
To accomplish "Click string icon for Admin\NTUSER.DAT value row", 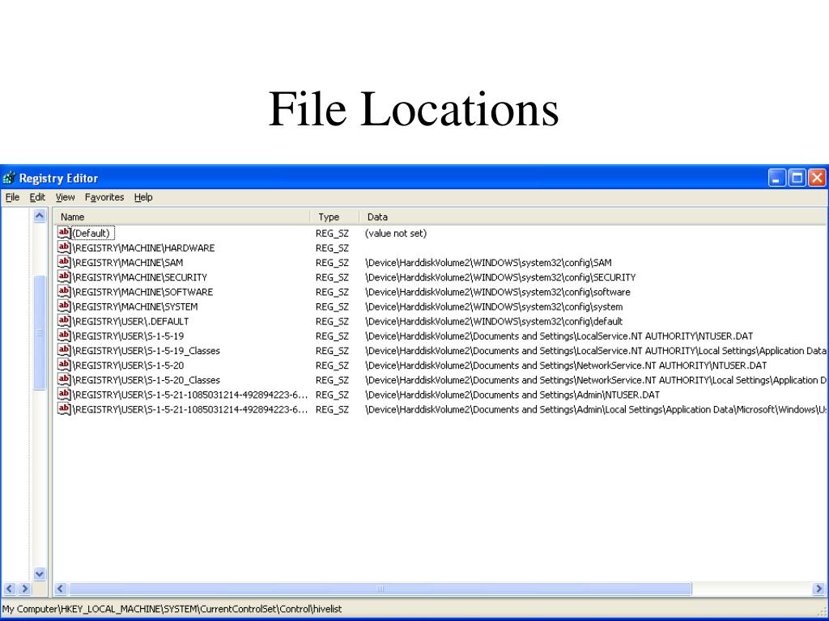I will tap(64, 395).
